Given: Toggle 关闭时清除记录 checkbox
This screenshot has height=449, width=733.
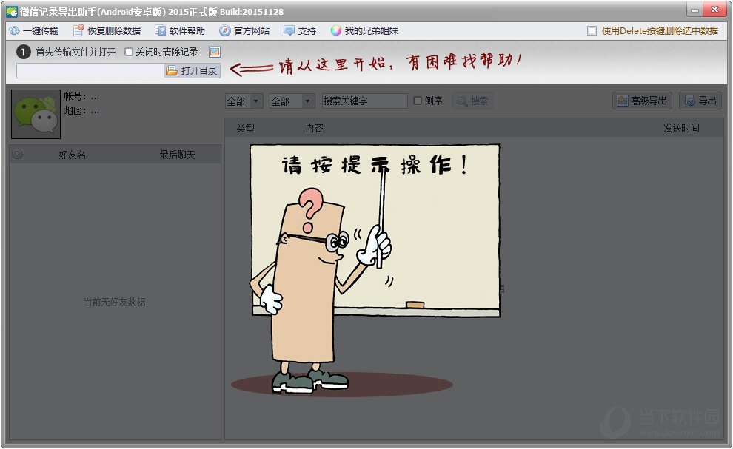Looking at the screenshot, I should tap(129, 52).
